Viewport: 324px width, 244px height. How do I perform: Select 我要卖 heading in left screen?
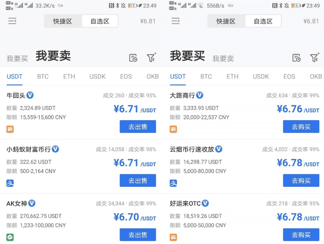[53, 56]
